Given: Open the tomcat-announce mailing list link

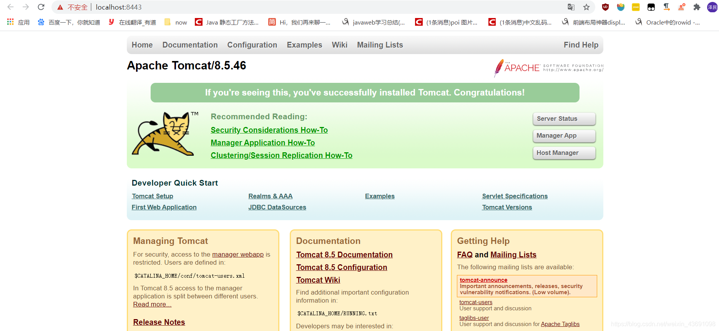Looking at the screenshot, I should (x=483, y=280).
